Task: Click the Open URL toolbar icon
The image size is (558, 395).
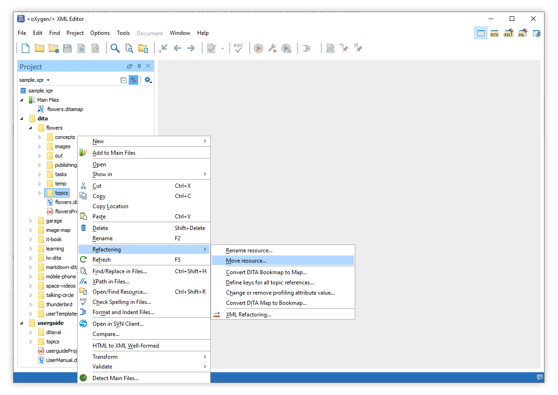Action: pyautogui.click(x=53, y=48)
